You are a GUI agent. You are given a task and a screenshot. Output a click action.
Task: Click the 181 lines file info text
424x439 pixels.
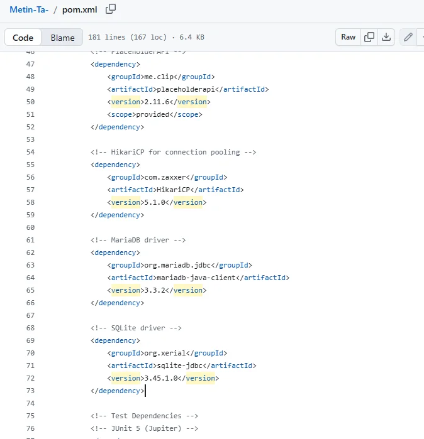tap(146, 37)
